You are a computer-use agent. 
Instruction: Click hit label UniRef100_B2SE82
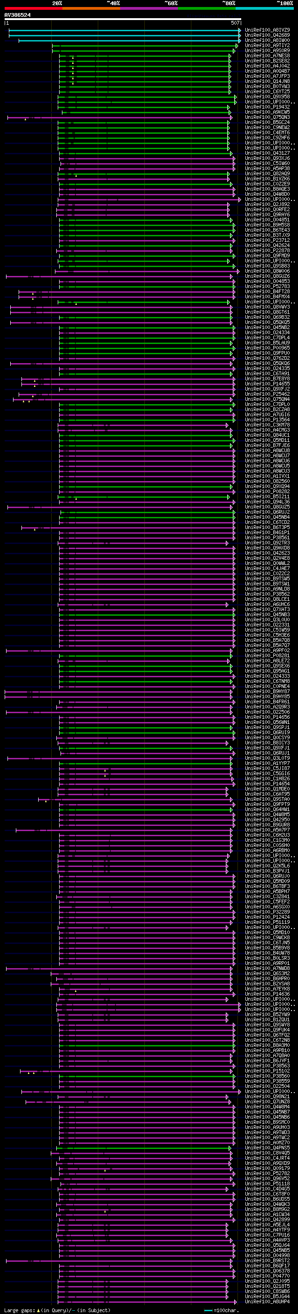click(267, 61)
